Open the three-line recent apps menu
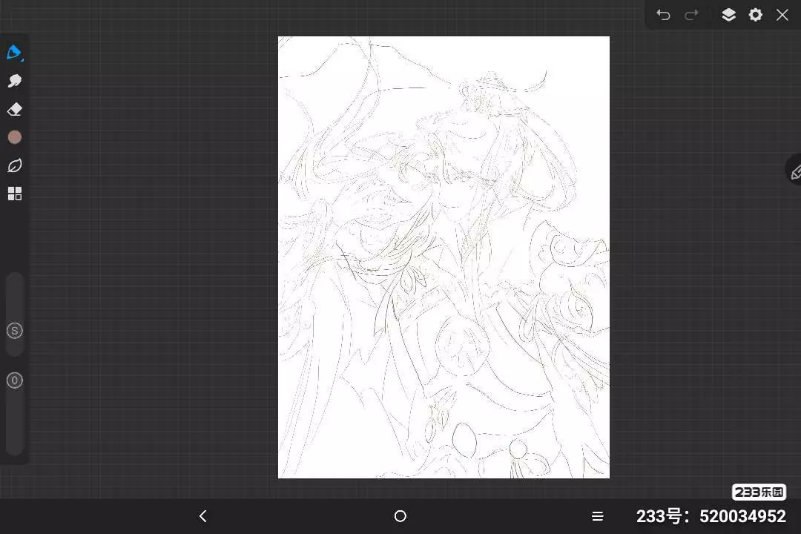This screenshot has height=534, width=801. pyautogui.click(x=597, y=516)
